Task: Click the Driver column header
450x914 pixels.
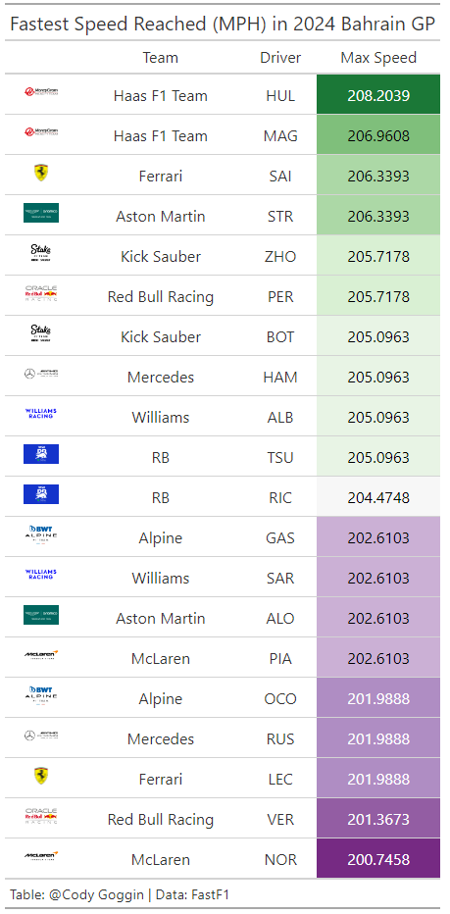Action: tap(280, 58)
